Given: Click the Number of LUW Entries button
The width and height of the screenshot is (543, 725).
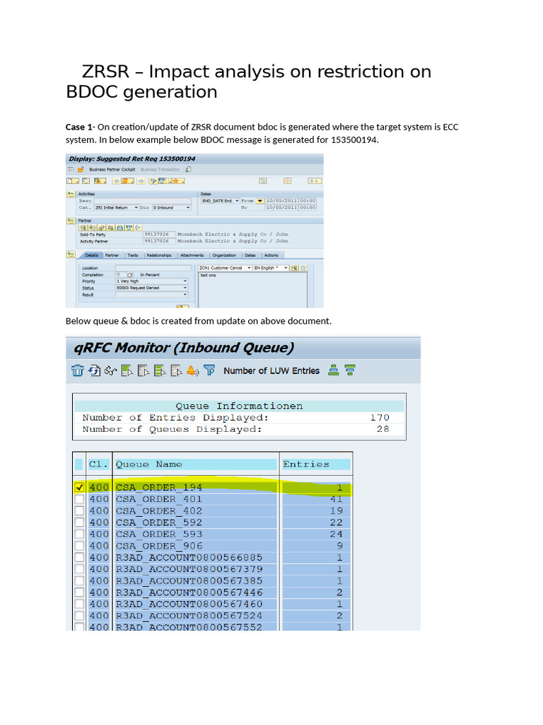Looking at the screenshot, I should pos(271,371).
